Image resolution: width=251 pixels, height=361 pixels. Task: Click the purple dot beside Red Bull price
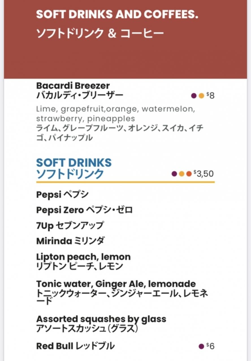coord(202,346)
